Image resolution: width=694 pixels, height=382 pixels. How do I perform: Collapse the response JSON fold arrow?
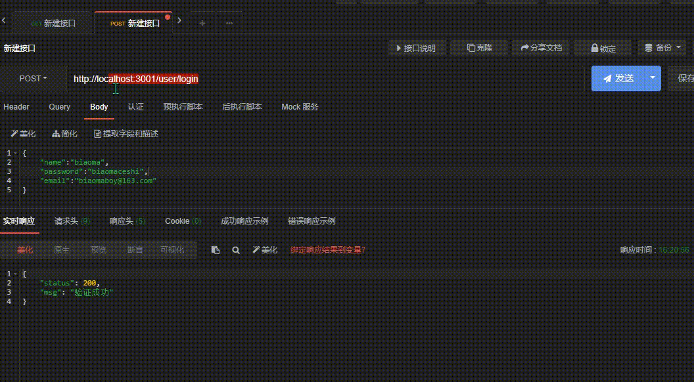tap(16, 274)
